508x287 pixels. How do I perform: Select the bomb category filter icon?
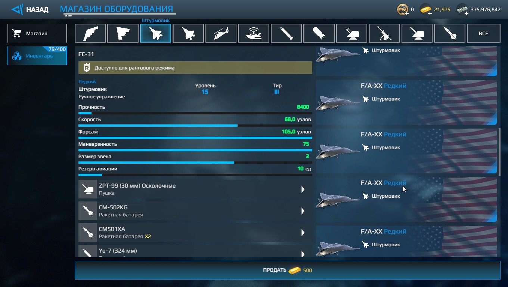tap(319, 33)
